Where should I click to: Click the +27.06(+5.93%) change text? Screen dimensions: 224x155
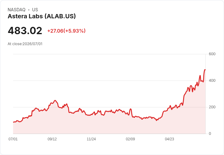click(66, 31)
